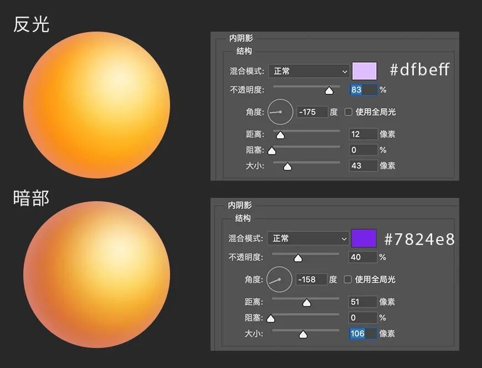This screenshot has height=368, width=482.
Task: Click the size field showing 43
Action: tap(363, 166)
